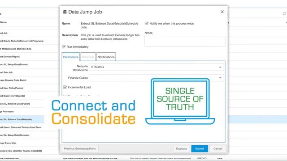Select the GL Balance Data(Fusion) row

tap(22, 104)
